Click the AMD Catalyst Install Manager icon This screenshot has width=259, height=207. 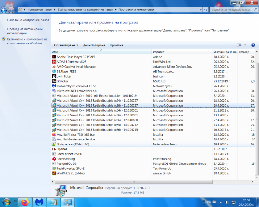54,67
